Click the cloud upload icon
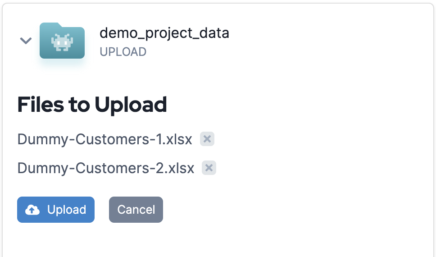 click(x=32, y=210)
